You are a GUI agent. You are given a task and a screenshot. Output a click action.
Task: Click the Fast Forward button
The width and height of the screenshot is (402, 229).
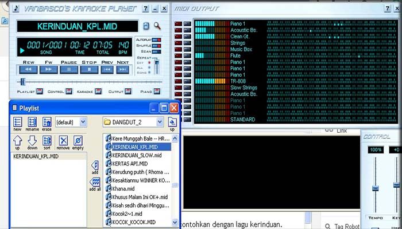[48, 69]
